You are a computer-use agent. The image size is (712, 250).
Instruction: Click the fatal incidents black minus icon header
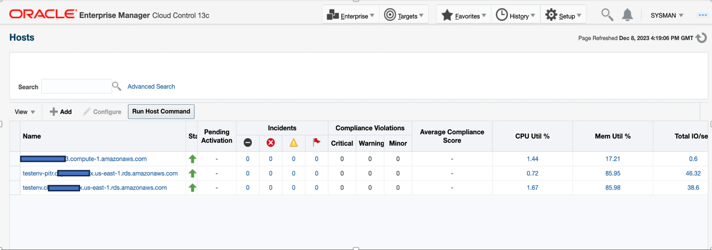[x=248, y=143]
